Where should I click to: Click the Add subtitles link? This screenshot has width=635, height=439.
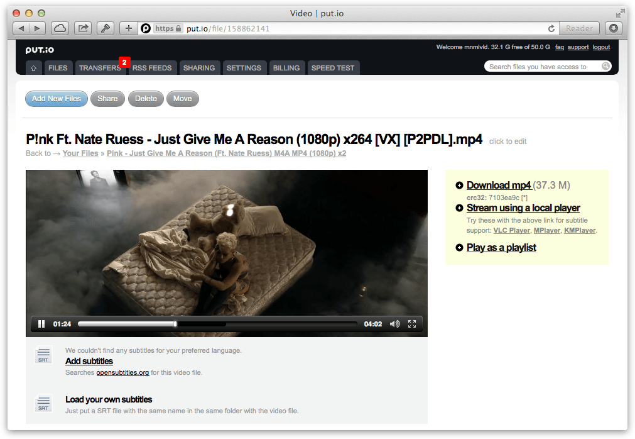click(x=89, y=361)
